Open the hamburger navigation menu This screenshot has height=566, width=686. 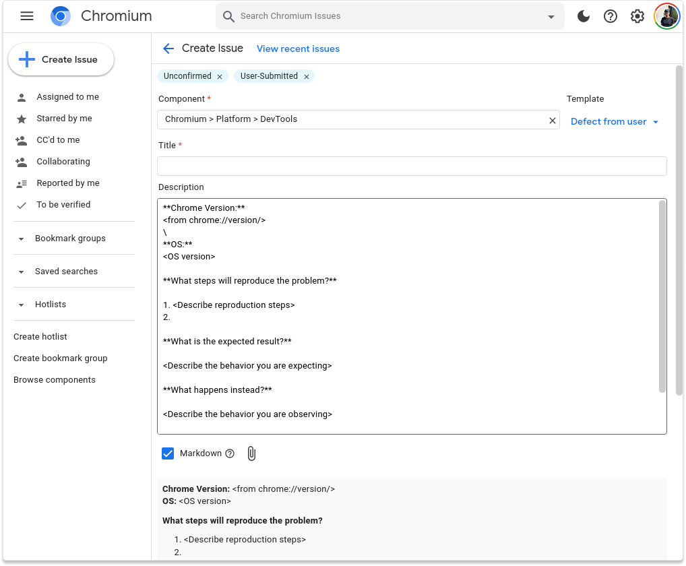27,16
